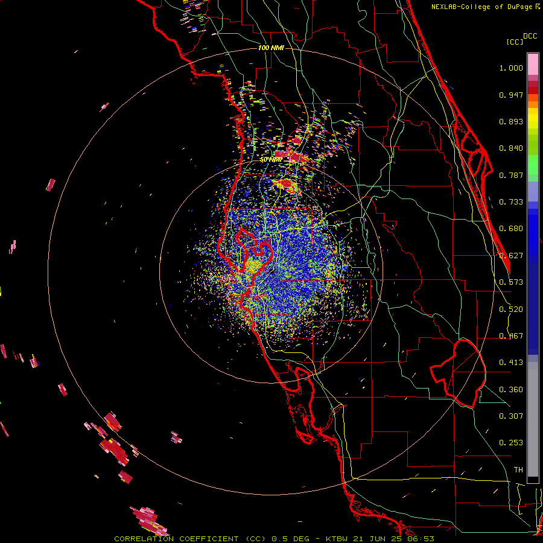Click the 1.000 color scale value
Screen dimensions: 543x543
click(x=511, y=68)
